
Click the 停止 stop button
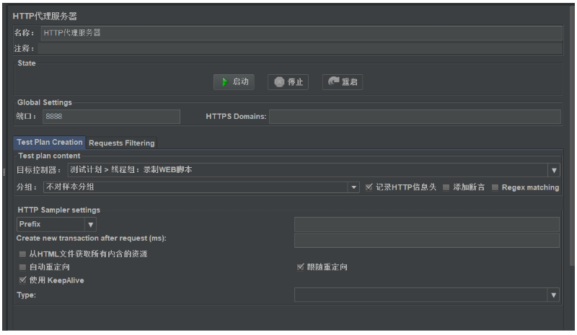[288, 81]
